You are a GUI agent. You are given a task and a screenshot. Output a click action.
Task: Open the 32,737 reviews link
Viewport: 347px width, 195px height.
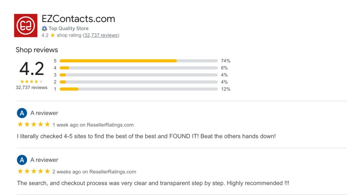101,35
